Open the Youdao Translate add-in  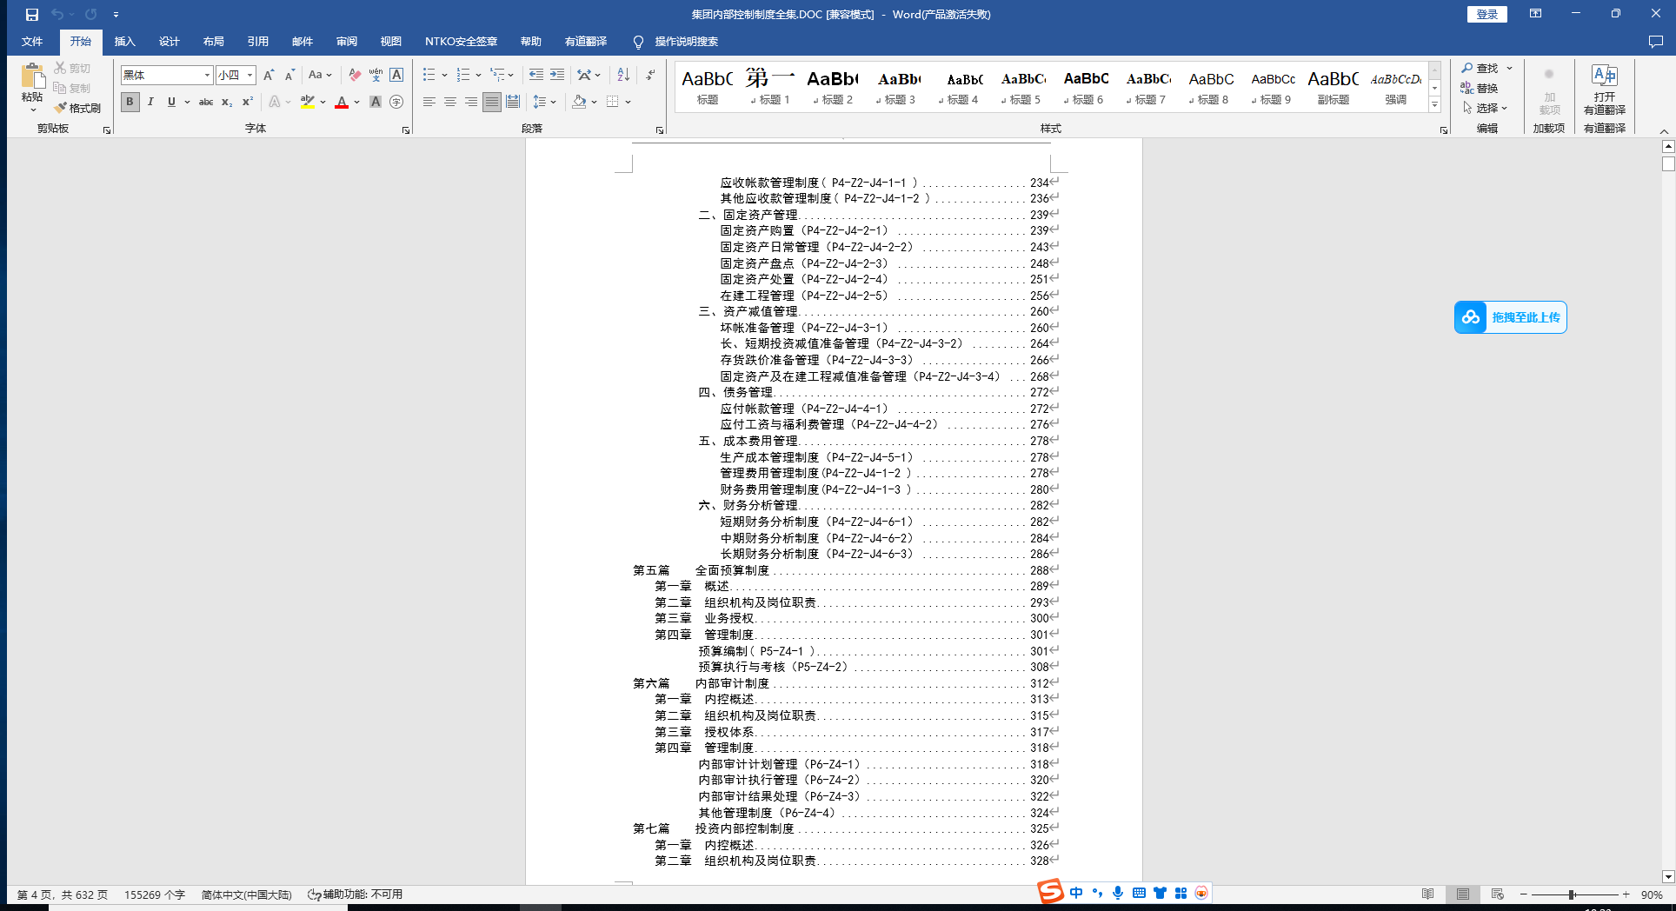(1604, 90)
